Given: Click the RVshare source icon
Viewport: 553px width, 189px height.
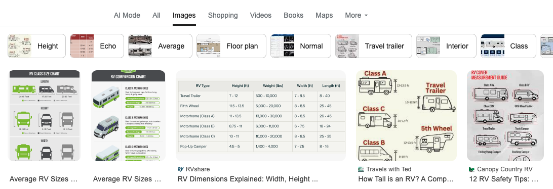Looking at the screenshot, I should click(181, 169).
